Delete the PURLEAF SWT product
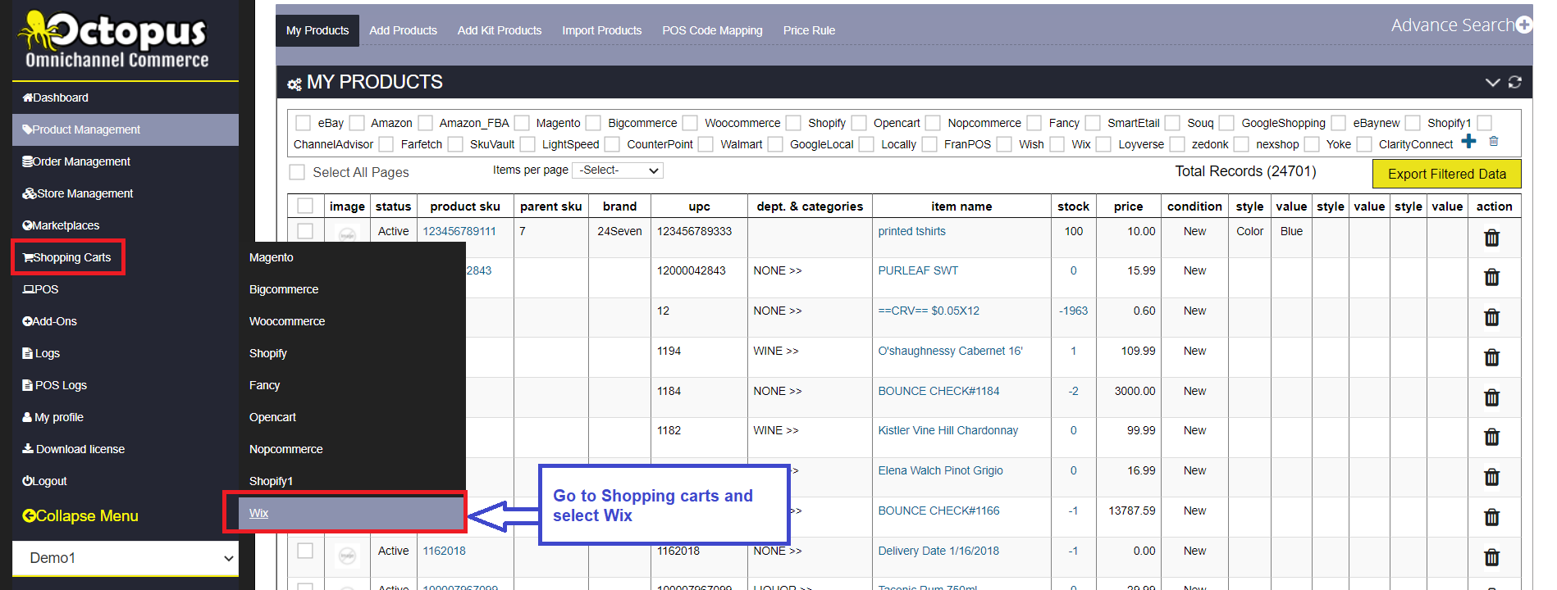Screen dimensions: 1557x590 coord(1491,277)
